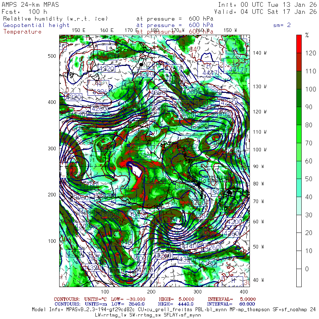Click the '160 E' longitude label
Screen dimensions: 319x319
click(x=107, y=30)
